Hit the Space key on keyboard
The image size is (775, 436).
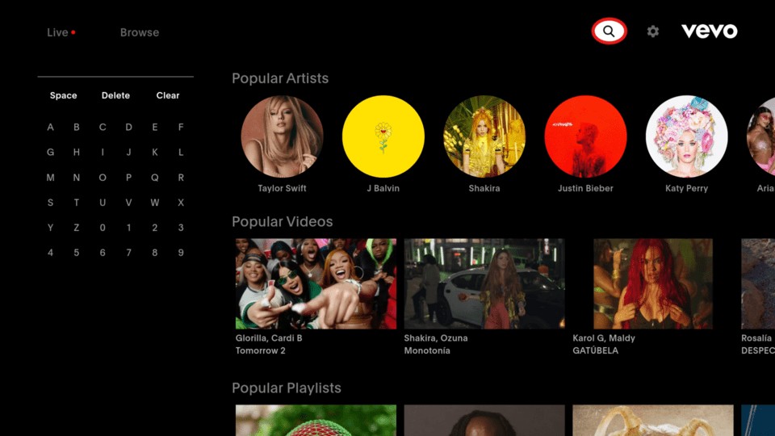coord(63,95)
